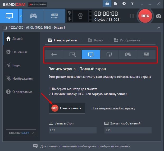Image resolution: width=164 pixels, height=151 pixels.
Task: Select HDMI device icon in mode row
Action: 146,54
